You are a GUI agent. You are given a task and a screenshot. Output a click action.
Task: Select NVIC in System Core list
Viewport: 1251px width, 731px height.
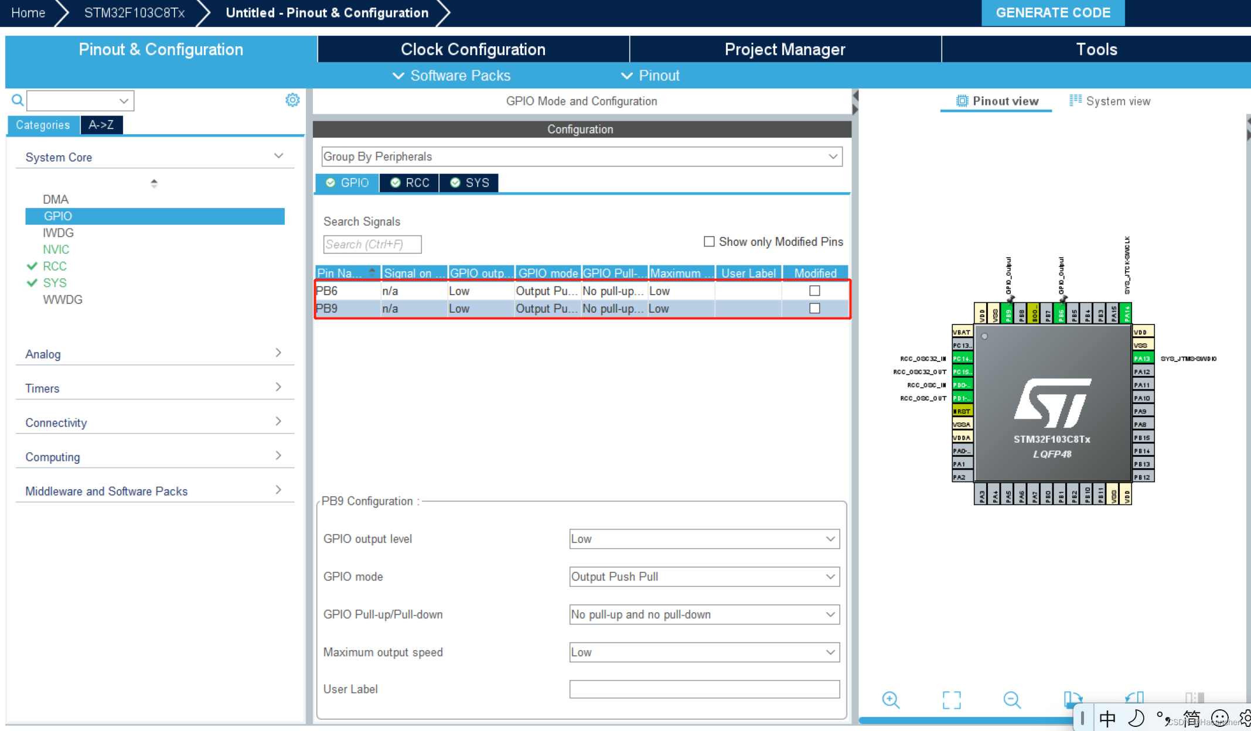(x=56, y=250)
